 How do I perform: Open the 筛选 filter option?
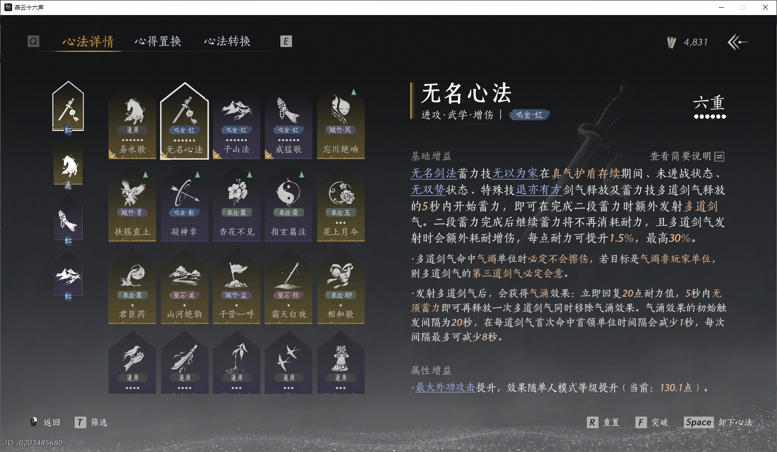click(x=91, y=422)
